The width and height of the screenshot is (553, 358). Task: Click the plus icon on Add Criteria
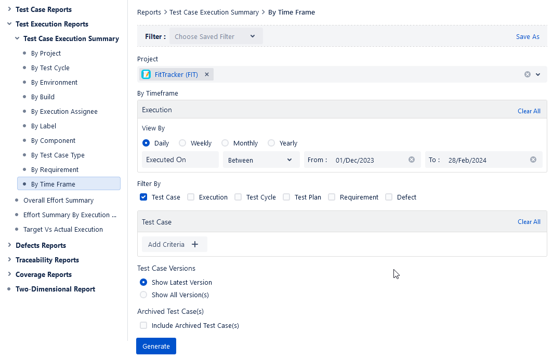194,244
